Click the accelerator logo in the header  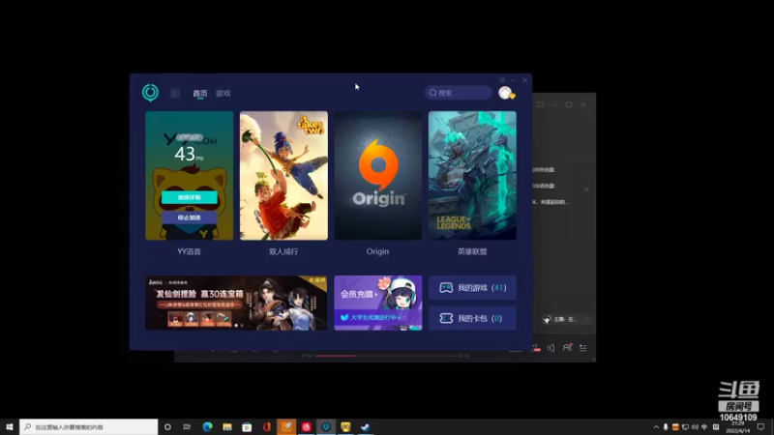pyautogui.click(x=150, y=92)
